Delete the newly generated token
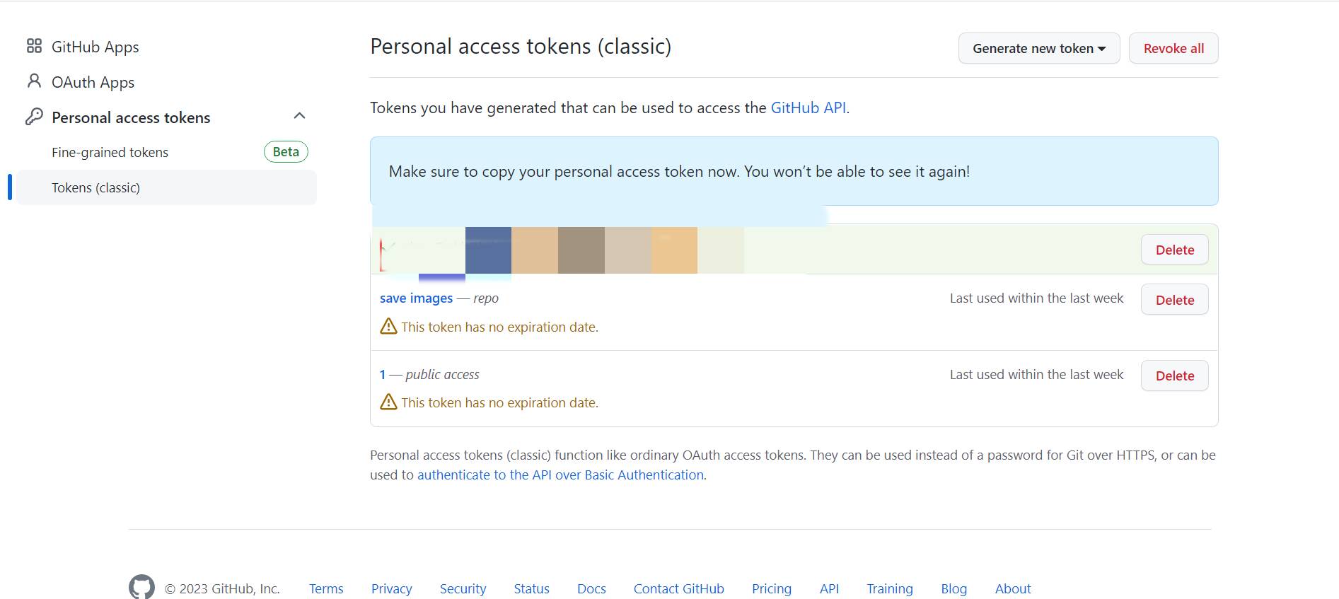1339x599 pixels. 1174,250
